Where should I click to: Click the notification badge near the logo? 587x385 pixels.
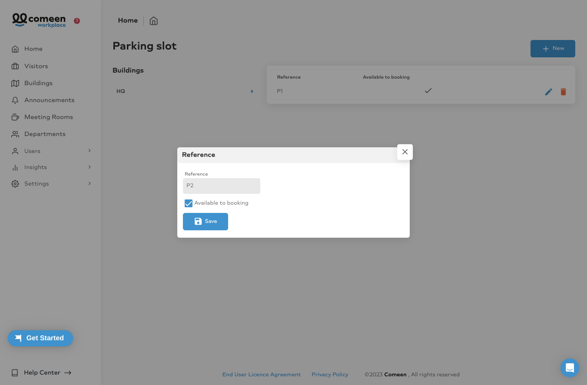point(77,20)
